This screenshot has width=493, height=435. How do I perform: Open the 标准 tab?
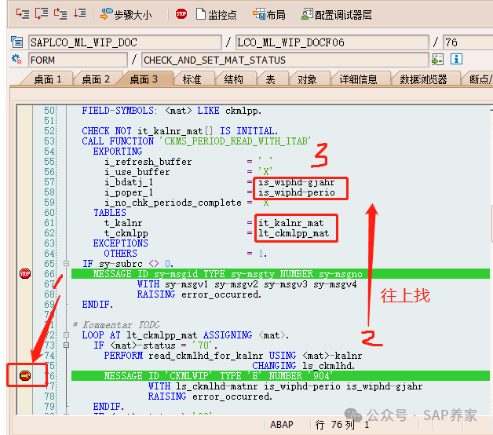(192, 79)
